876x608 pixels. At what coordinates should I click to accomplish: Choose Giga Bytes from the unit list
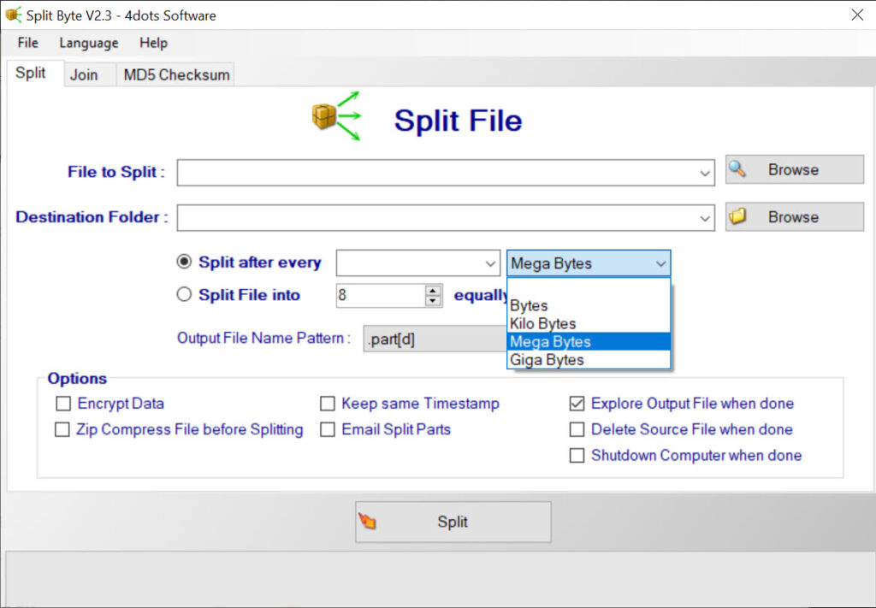tap(589, 359)
